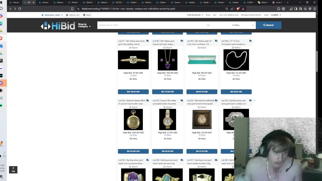Click shipping truck icon on Lot 23

(x=182, y=100)
